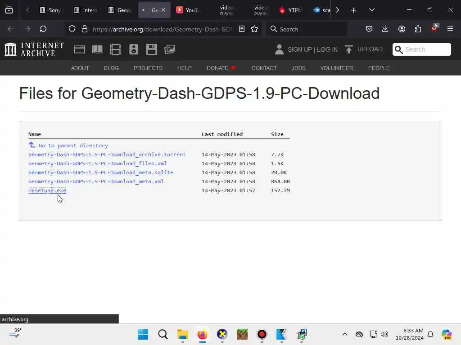Open Minecraft block taskbar icon
This screenshot has height=345, width=461.
point(242,334)
